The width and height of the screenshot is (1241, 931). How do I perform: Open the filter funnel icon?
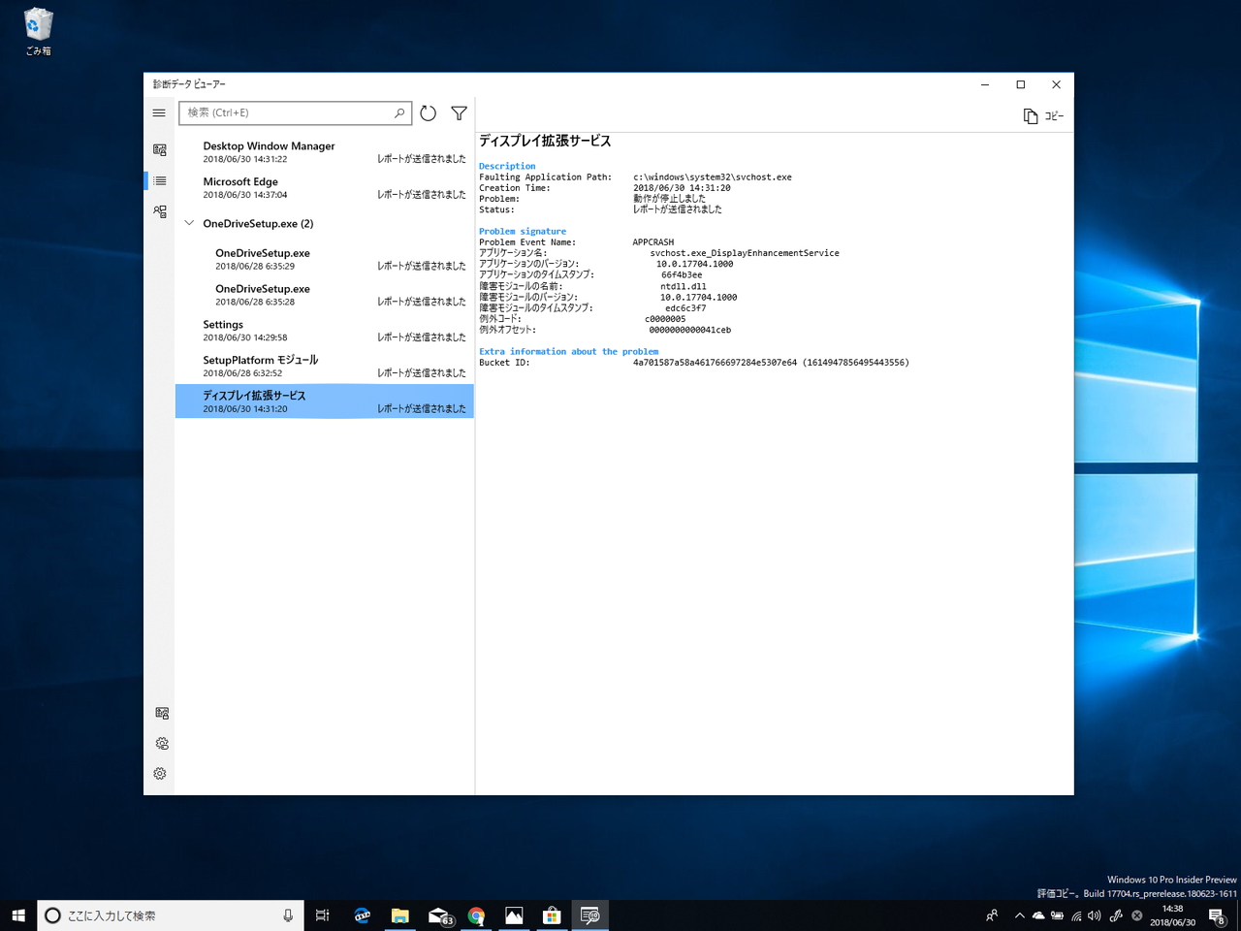(x=460, y=113)
